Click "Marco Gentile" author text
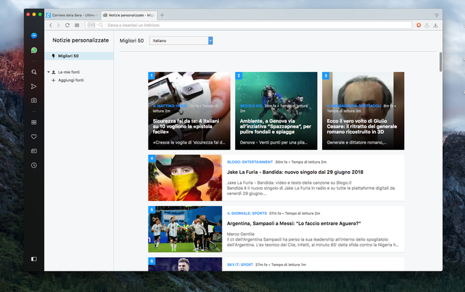 (241, 234)
